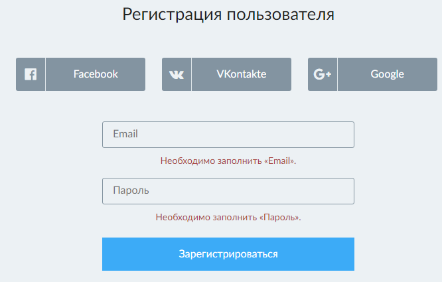Screen dimensions: 442x282
Task: Click the Google Plus logo icon
Action: pyautogui.click(x=323, y=74)
